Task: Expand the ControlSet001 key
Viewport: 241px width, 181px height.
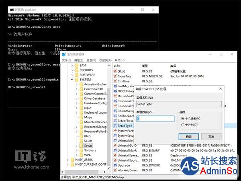Action: (x=77, y=89)
